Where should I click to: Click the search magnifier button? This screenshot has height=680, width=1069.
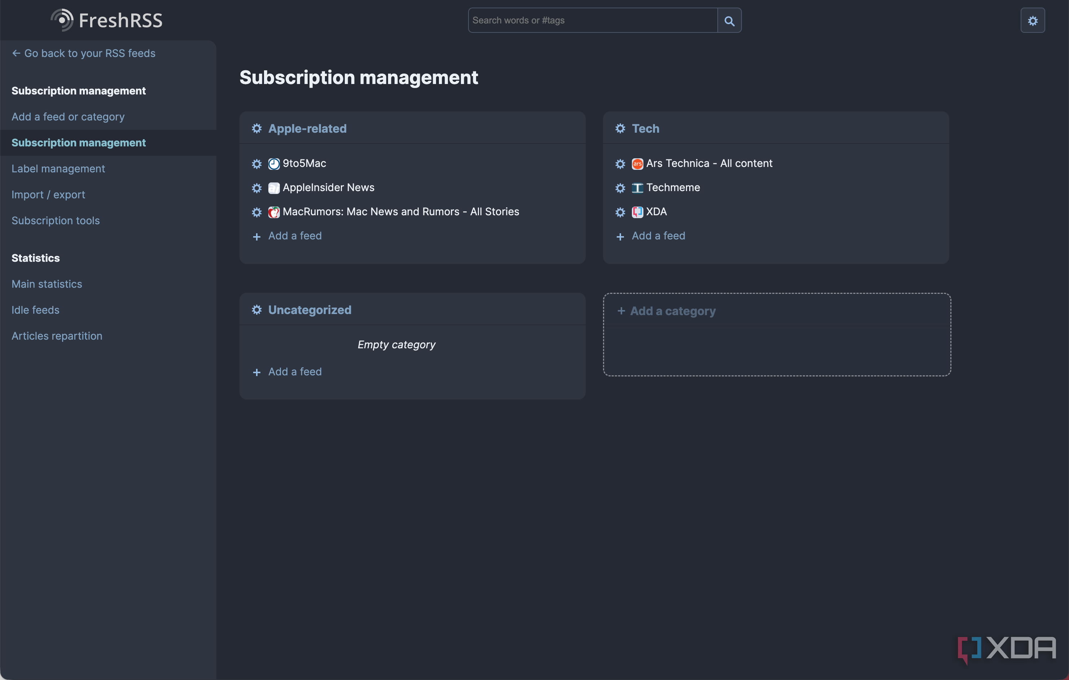729,21
